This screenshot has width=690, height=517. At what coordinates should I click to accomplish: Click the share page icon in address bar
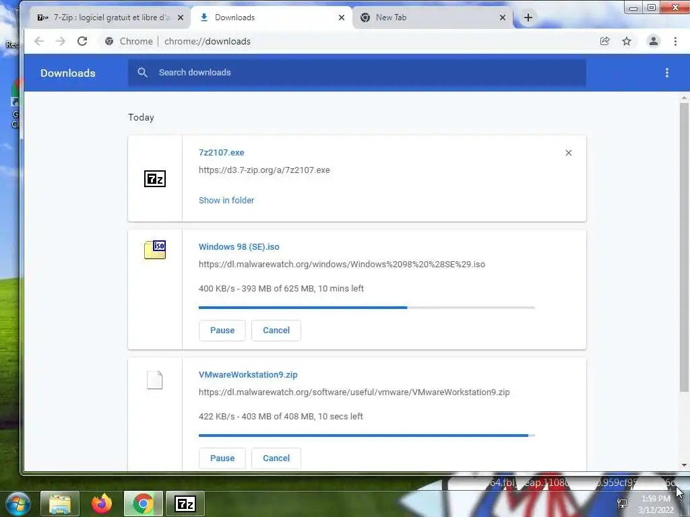605,41
